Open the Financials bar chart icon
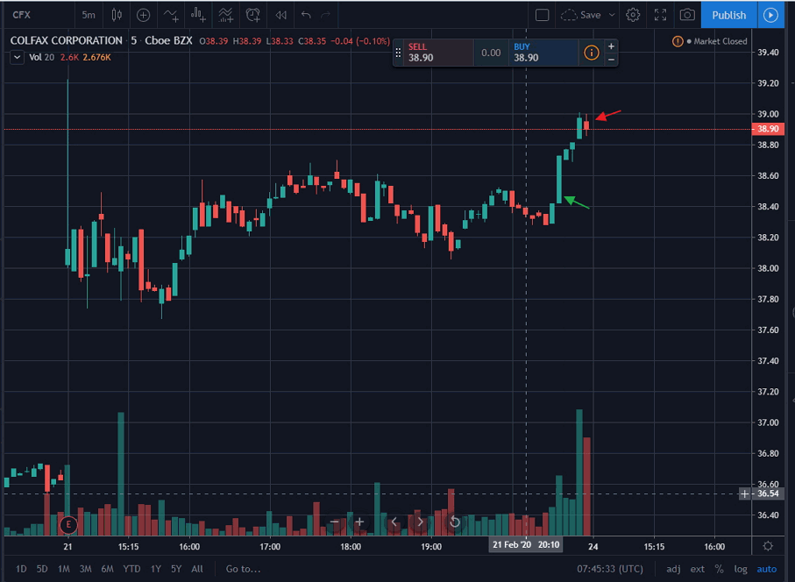This screenshot has height=582, width=795. [x=198, y=15]
